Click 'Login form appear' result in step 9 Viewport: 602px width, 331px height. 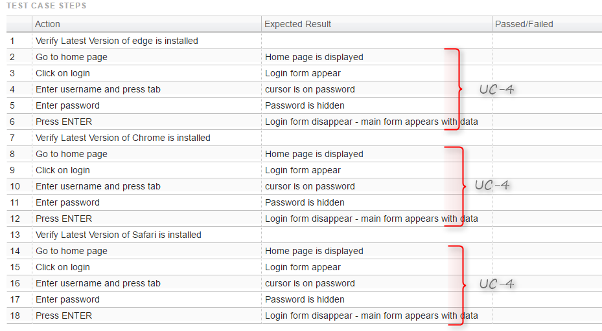pos(303,170)
